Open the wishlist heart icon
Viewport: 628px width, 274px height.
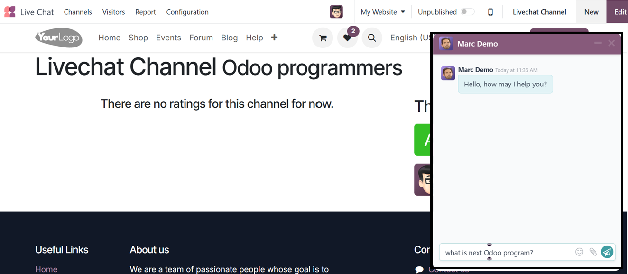click(347, 38)
